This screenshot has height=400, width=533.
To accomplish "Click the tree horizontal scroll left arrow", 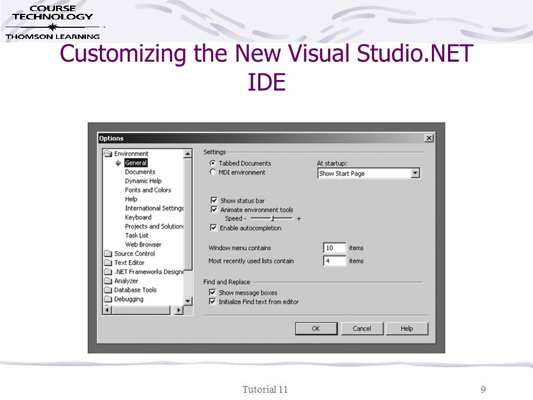I will 107,310.
